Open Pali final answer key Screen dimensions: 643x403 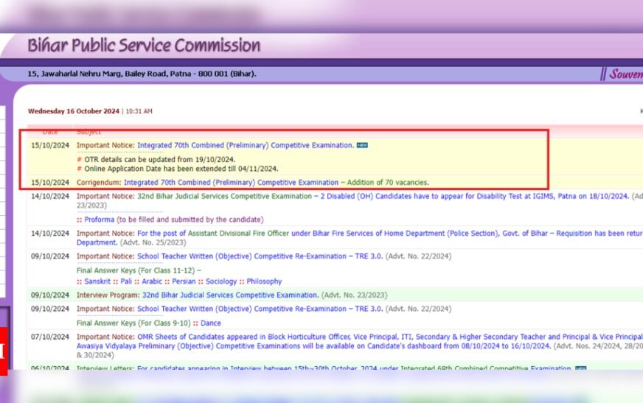[x=126, y=281]
